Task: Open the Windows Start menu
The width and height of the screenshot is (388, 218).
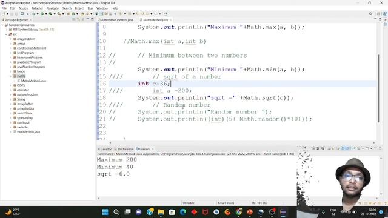Action: pyautogui.click(x=105, y=212)
